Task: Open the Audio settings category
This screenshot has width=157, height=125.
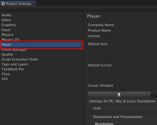Action: click(x=6, y=15)
